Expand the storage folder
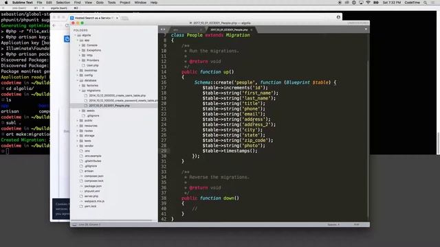Image resolution: width=440 pixels, height=247 pixels. (78, 136)
